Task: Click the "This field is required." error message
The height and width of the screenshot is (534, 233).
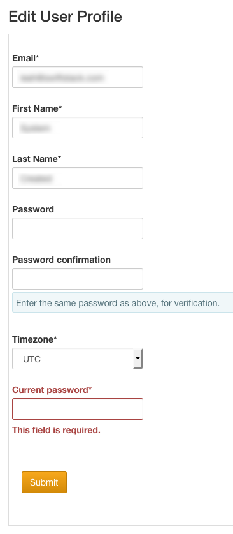Action: 57,430
